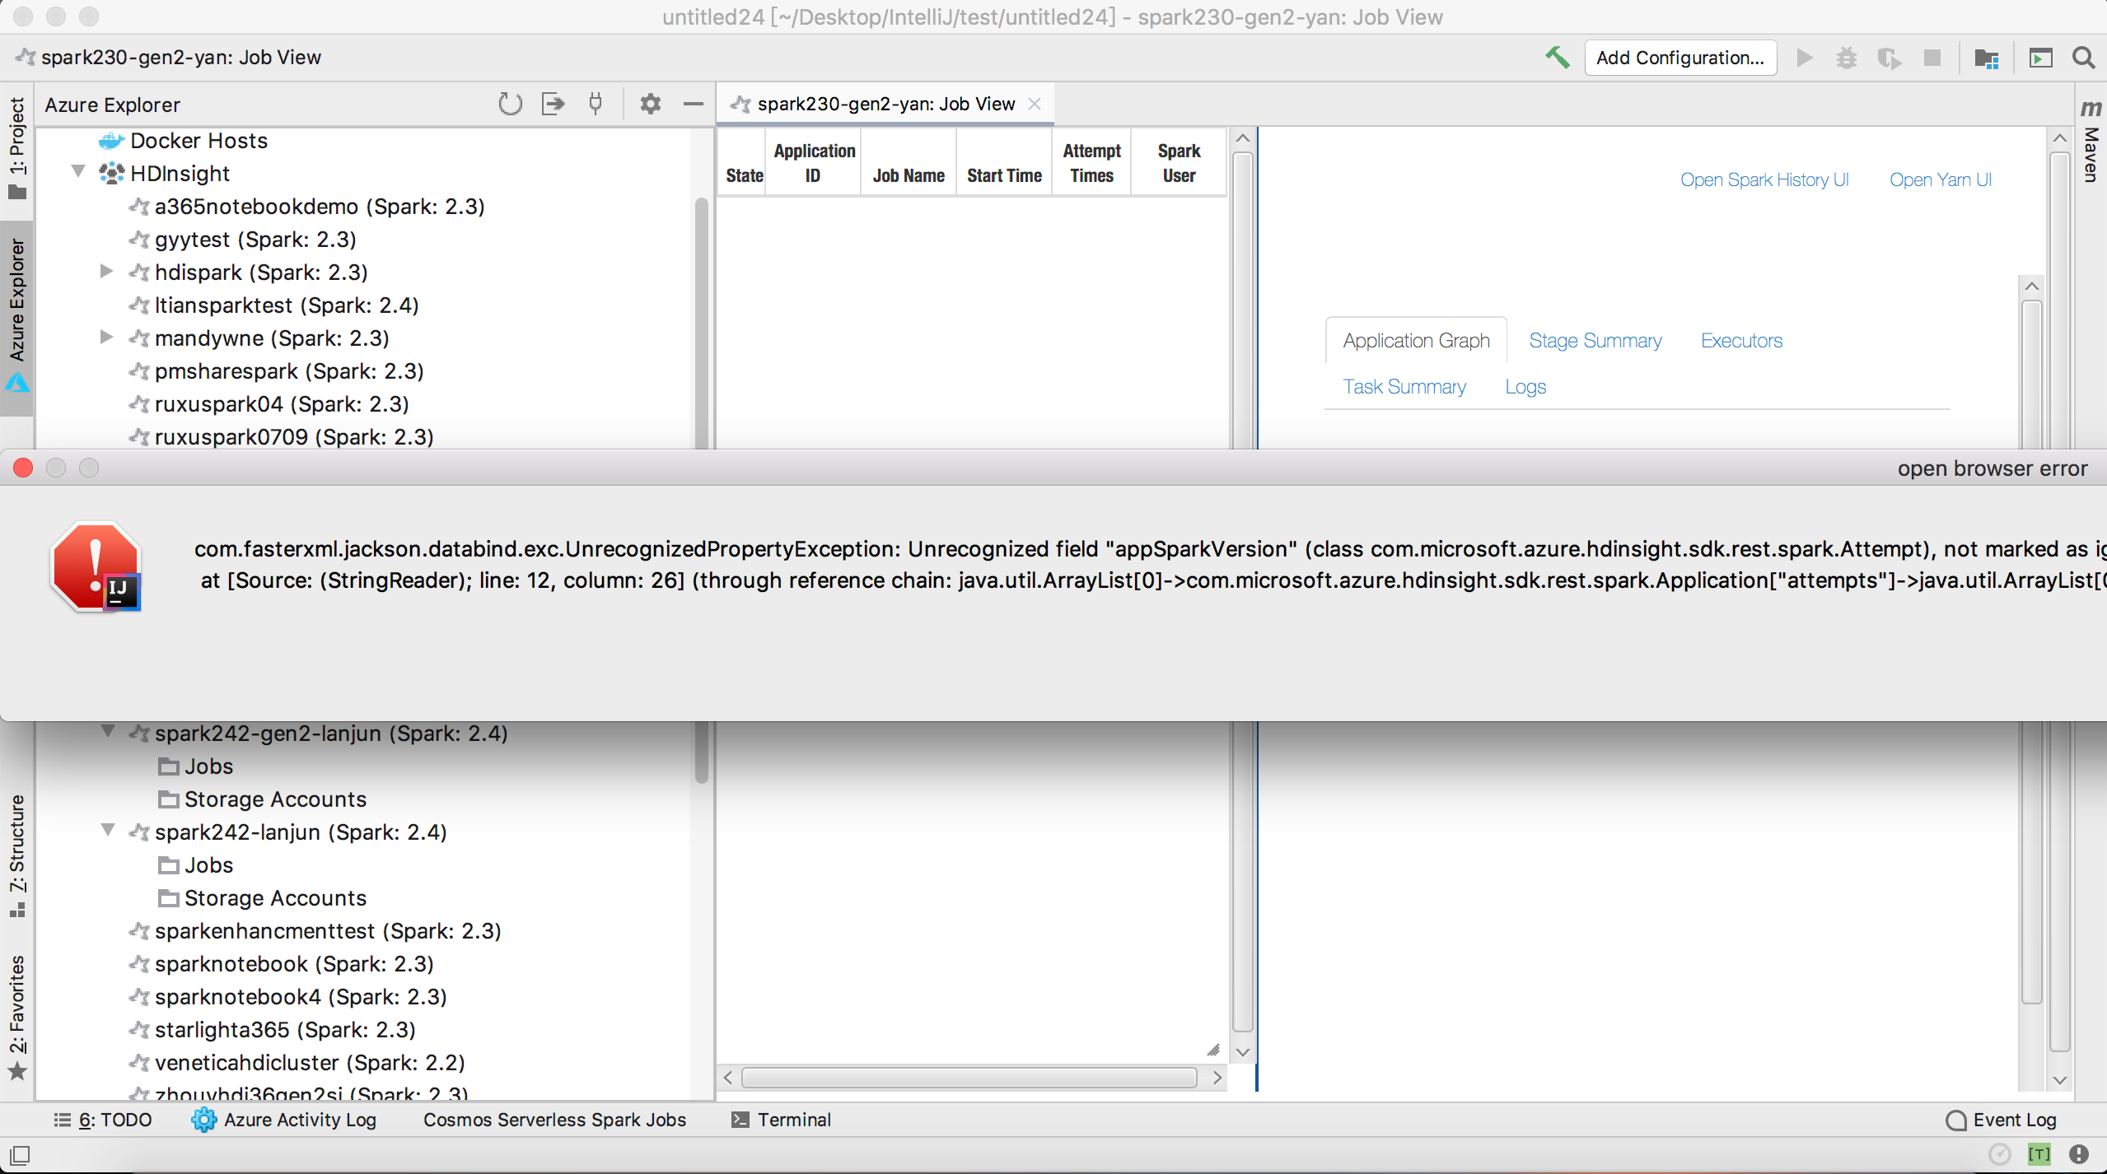Toggle the Project tool window stripe
This screenshot has height=1174, width=2107.
coord(17,144)
